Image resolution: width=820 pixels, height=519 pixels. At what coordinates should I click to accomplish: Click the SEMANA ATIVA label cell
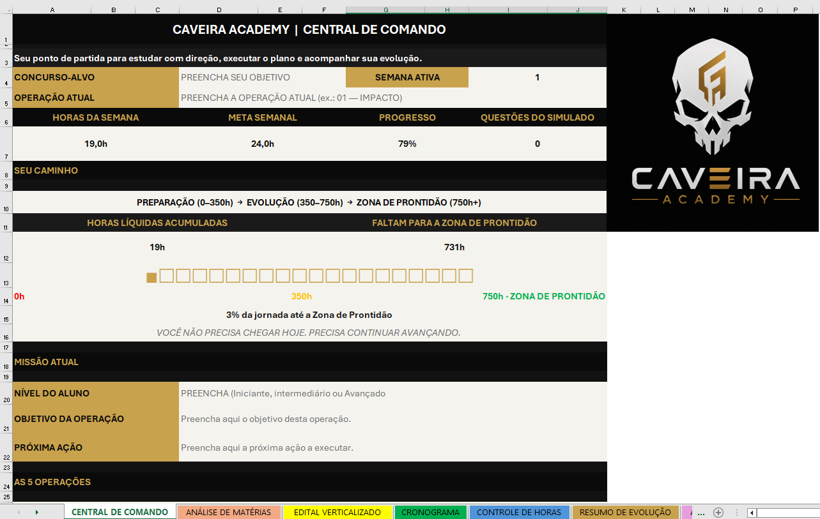point(407,77)
